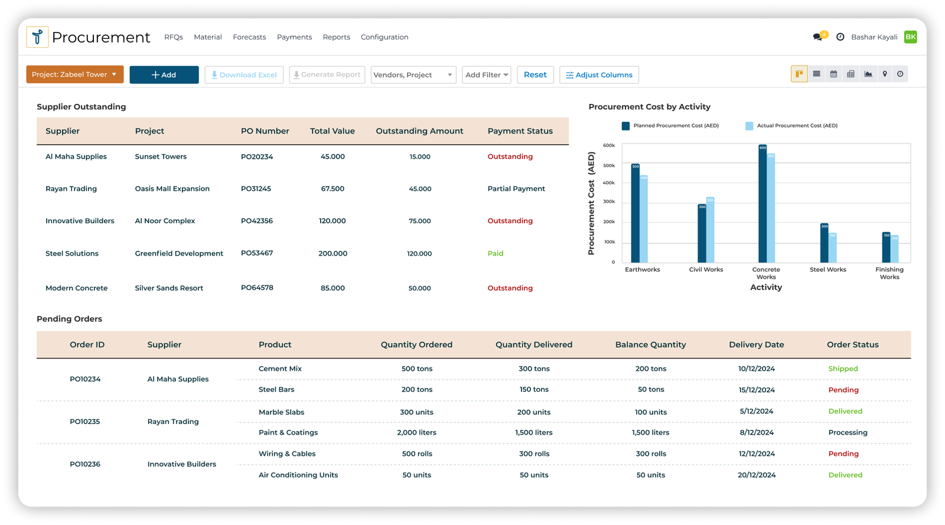Expand the Project: Zabeel Tower dropdown

(74, 74)
